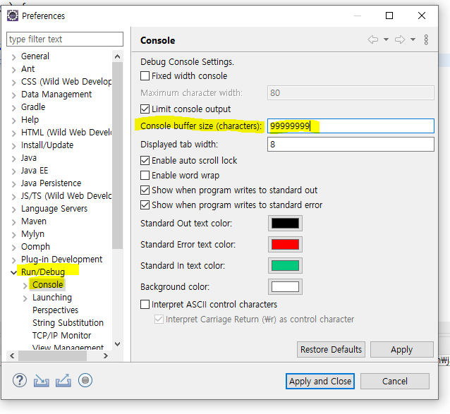Click the Export preferences icon
Screen dimensions: 450x414
point(63,380)
